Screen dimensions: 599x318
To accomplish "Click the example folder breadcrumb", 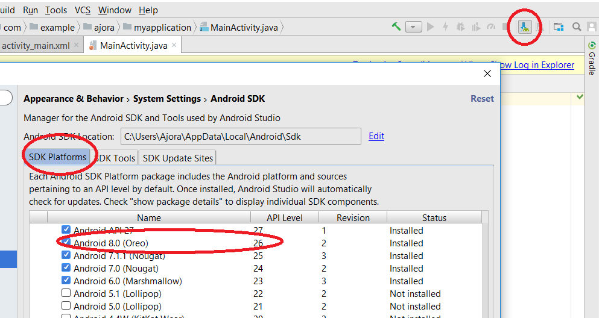I will pyautogui.click(x=52, y=28).
